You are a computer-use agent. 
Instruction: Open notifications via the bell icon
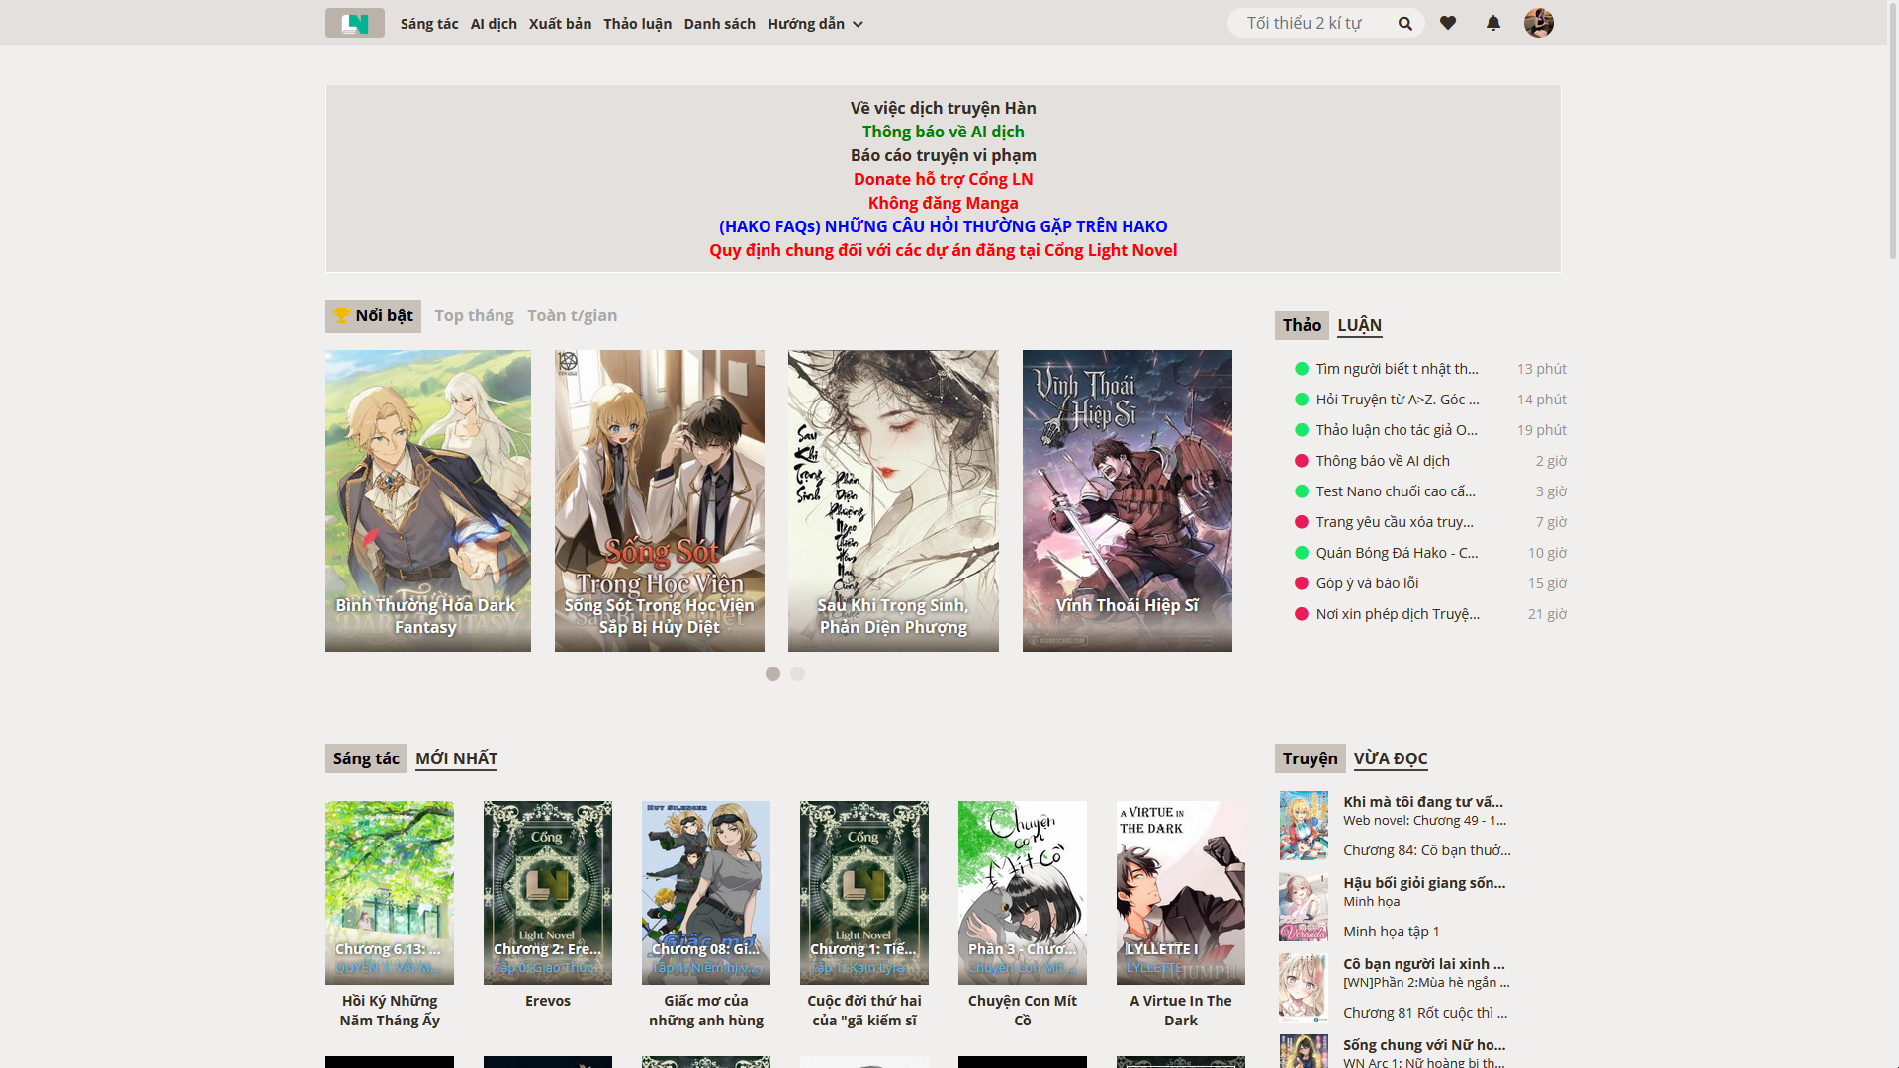(x=1493, y=23)
